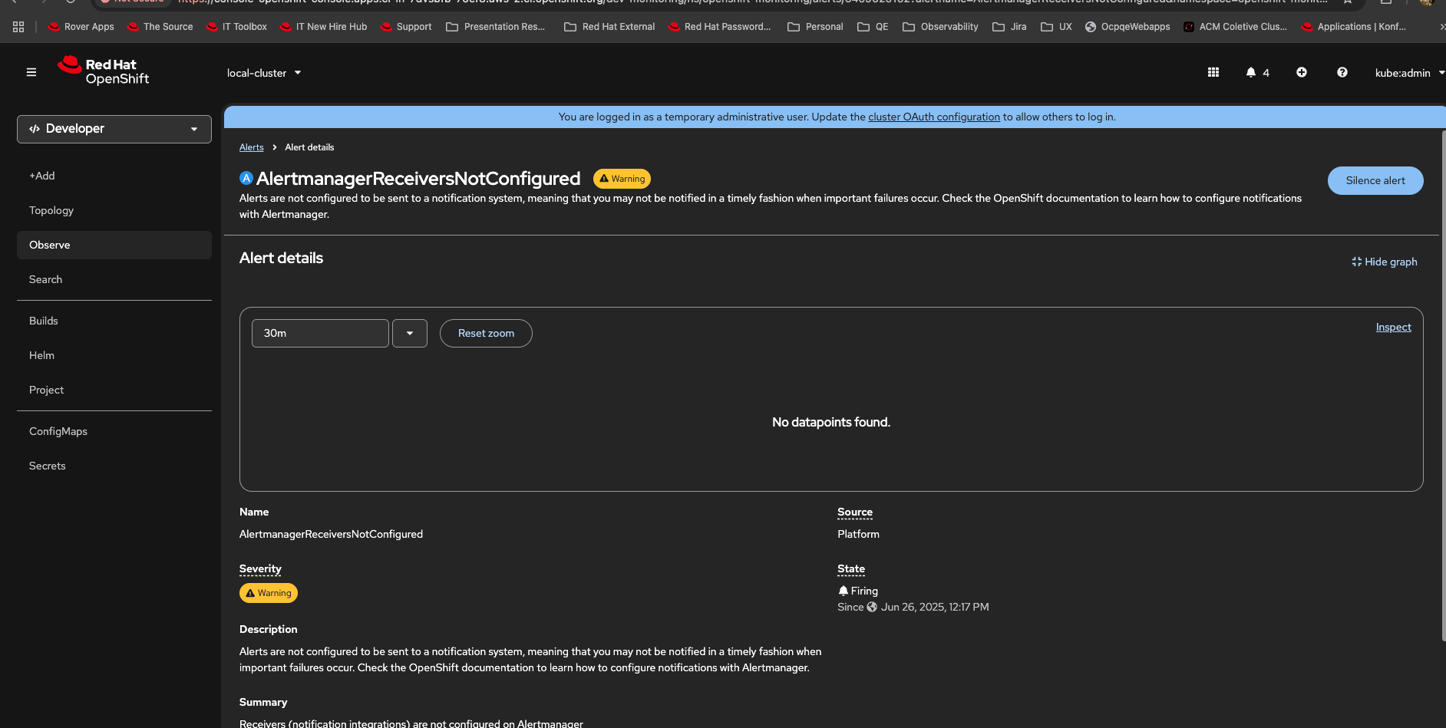Click the Silence alert button
The height and width of the screenshot is (728, 1446).
[x=1375, y=180]
